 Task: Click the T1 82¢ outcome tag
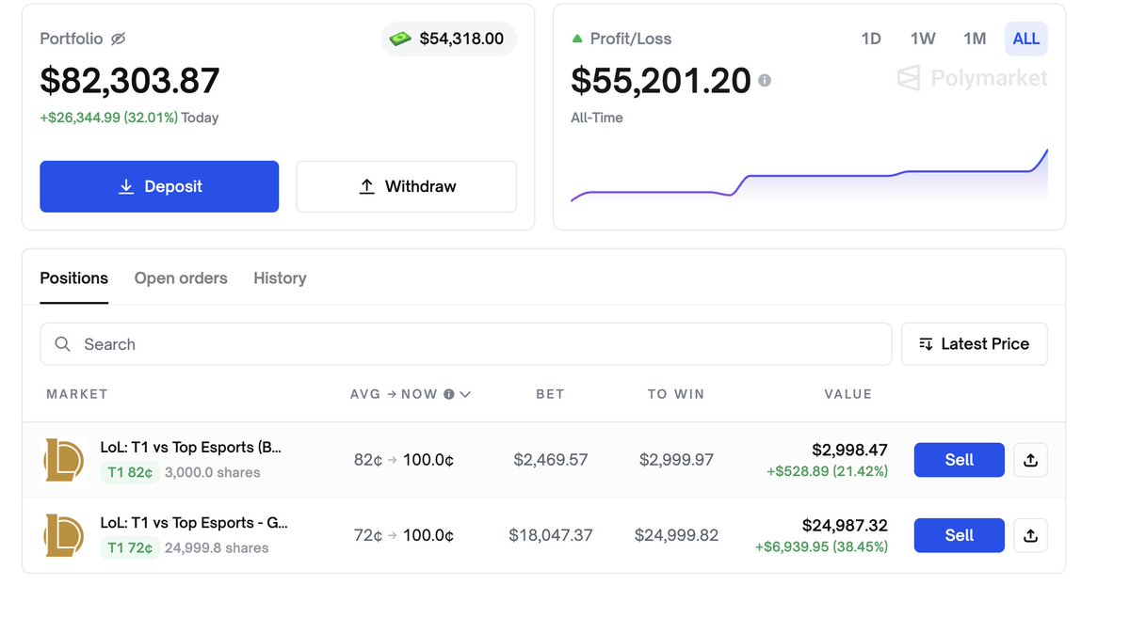pos(130,472)
